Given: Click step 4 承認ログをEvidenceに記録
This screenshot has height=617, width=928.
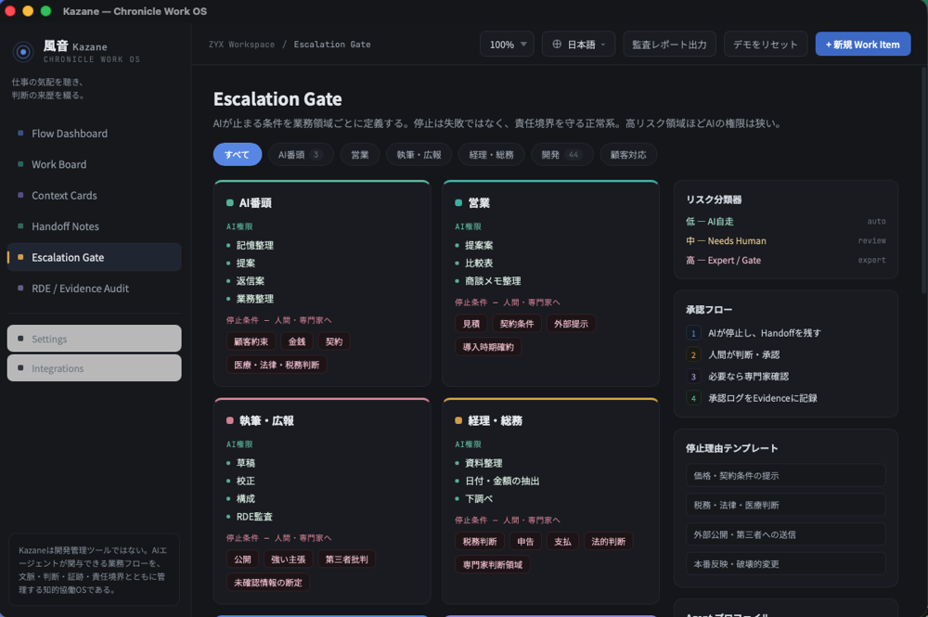Looking at the screenshot, I should (785, 398).
